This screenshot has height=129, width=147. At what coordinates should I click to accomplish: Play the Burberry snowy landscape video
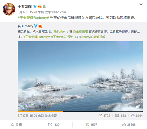click(80, 76)
